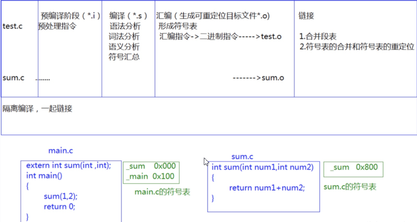The width and height of the screenshot is (417, 222).
Task: Click the blue 'main.c' title
Action: point(61,151)
